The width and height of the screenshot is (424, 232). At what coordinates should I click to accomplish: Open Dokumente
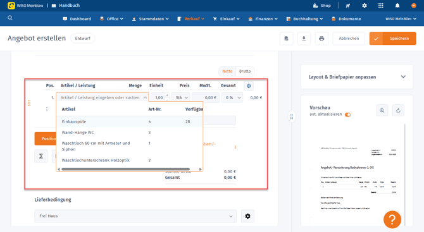pyautogui.click(x=346, y=19)
